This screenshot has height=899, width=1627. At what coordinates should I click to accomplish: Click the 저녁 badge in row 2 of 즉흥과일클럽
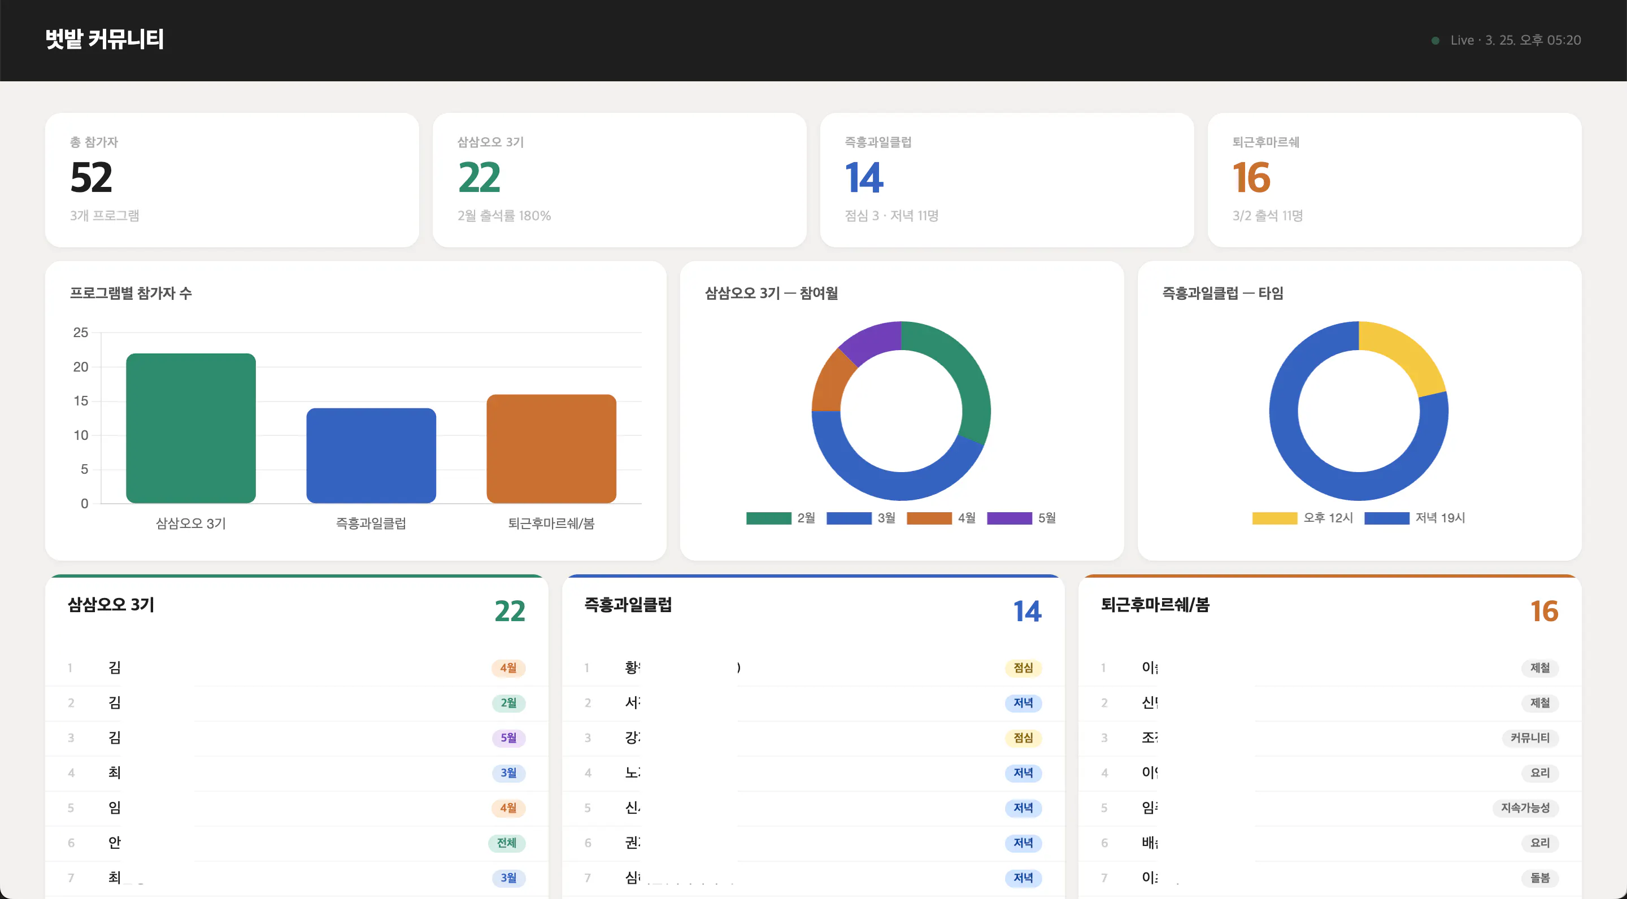pyautogui.click(x=1023, y=702)
